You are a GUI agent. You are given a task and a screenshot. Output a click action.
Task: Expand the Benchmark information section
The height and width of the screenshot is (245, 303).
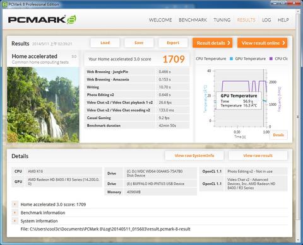tap(15, 213)
